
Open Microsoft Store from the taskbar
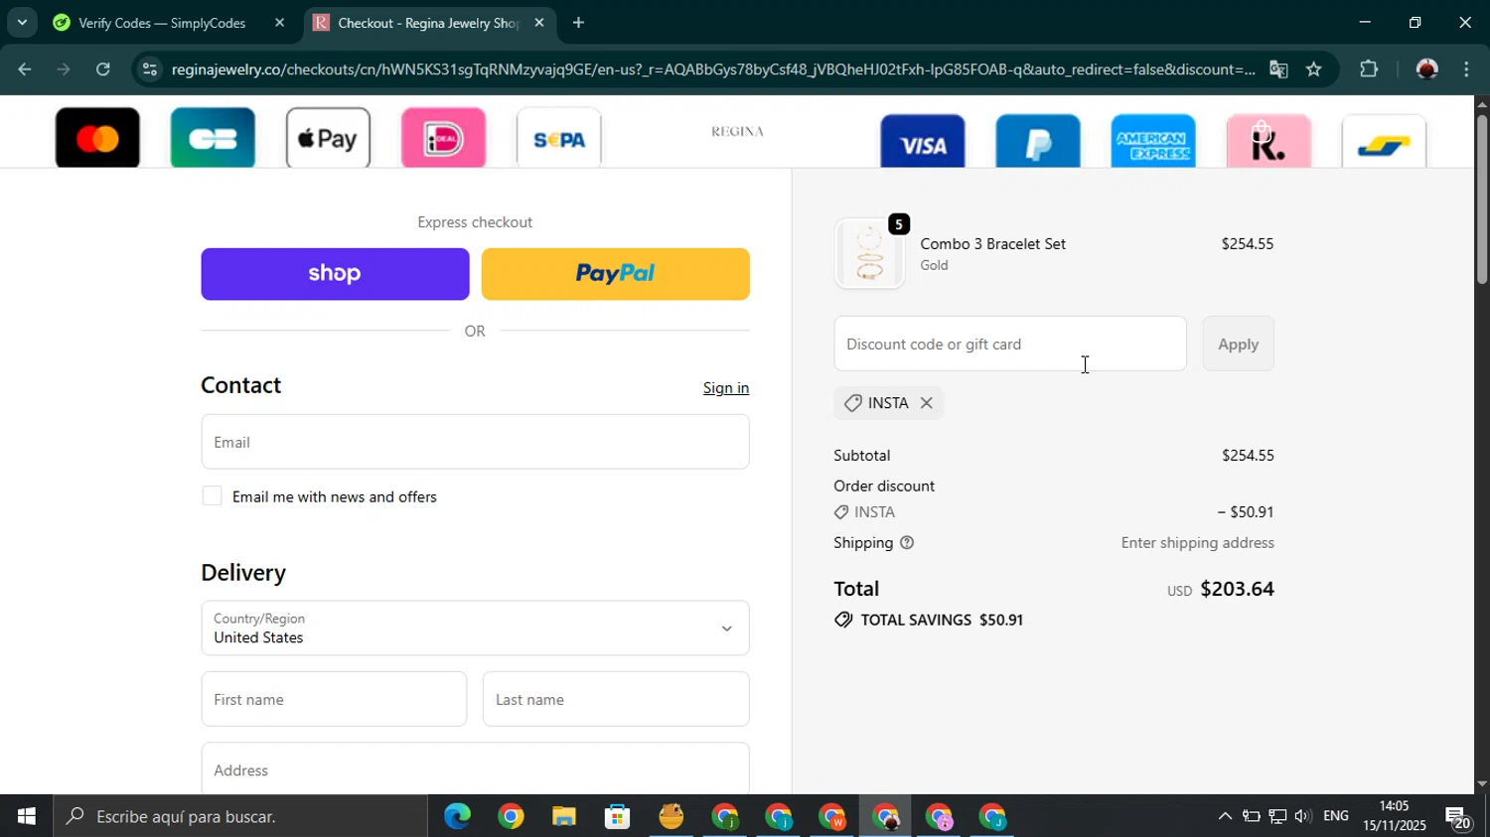pos(618,817)
